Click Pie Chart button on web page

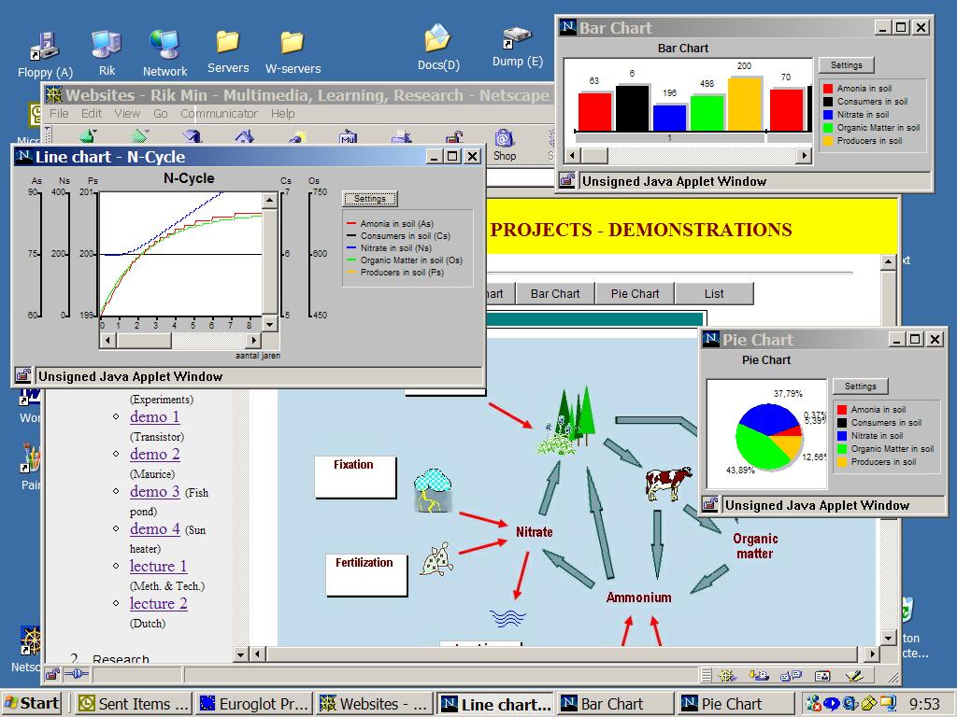(x=635, y=293)
